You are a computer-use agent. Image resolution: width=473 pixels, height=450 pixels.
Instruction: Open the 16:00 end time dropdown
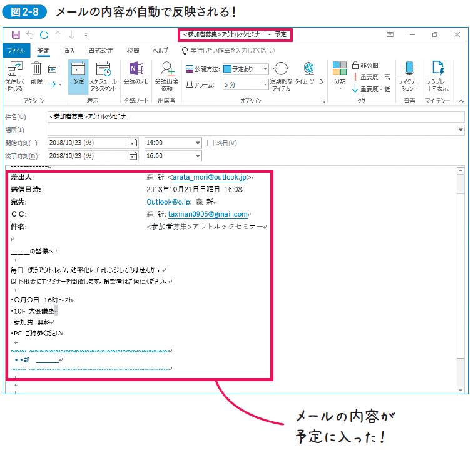(x=198, y=156)
